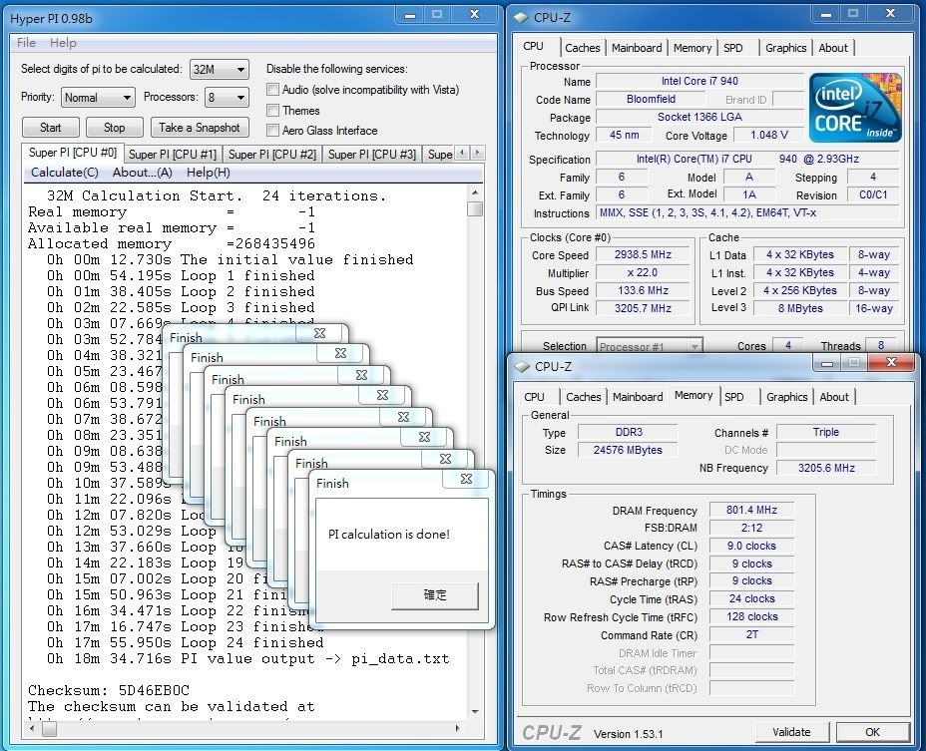Click the vertical scrollbar thumb in log
The image size is (926, 751).
[x=475, y=208]
